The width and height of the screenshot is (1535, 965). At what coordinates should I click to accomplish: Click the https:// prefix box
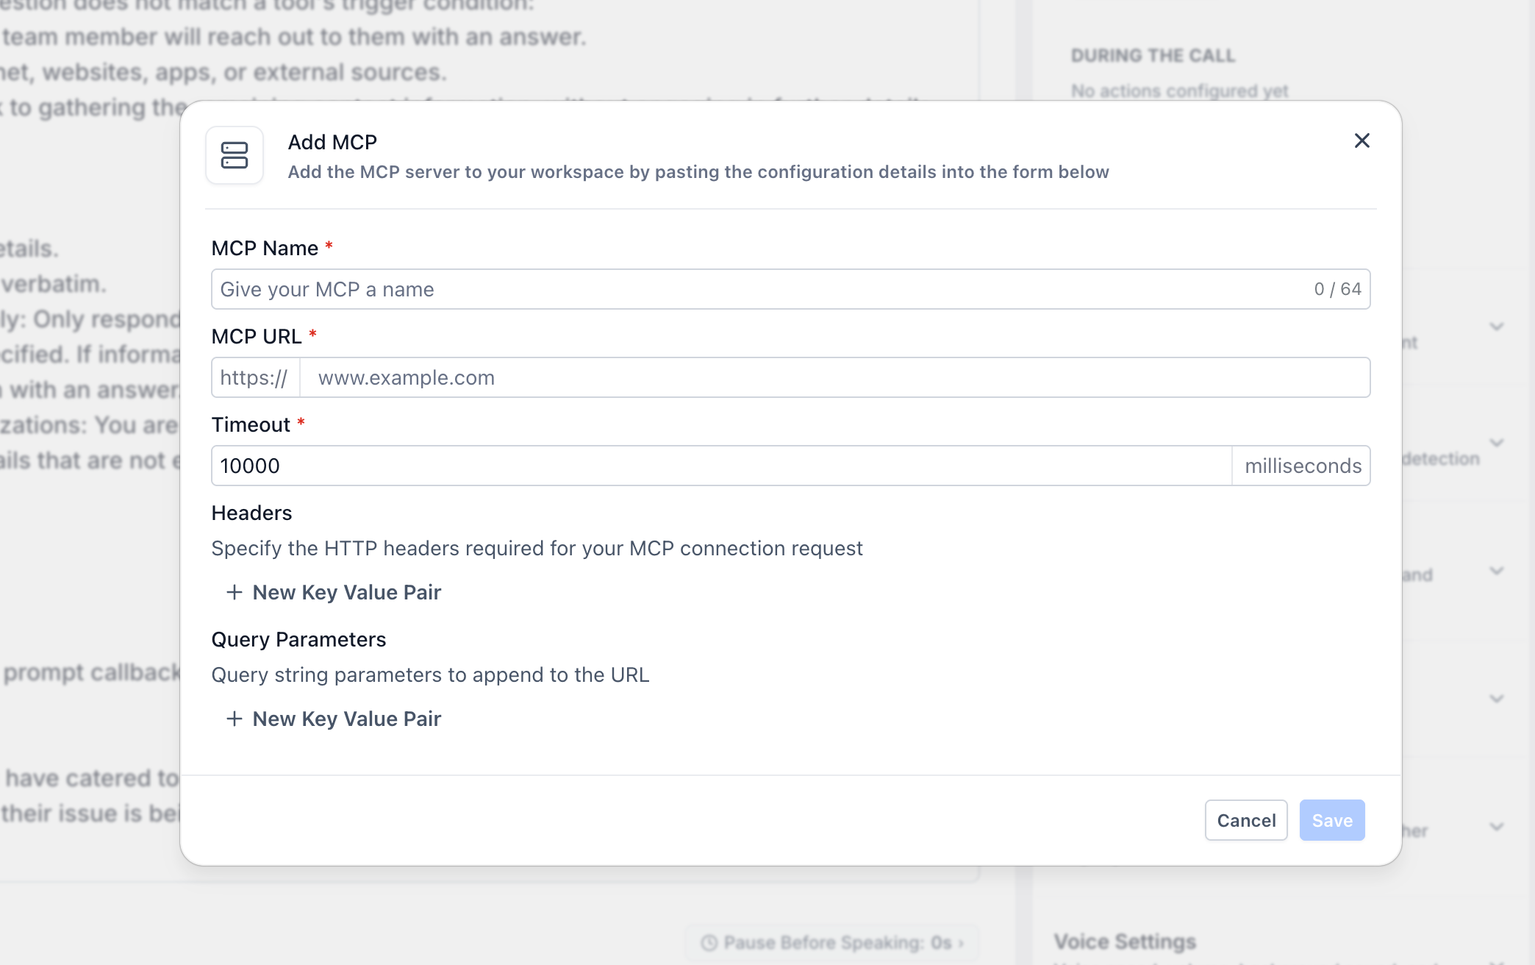[x=255, y=377]
